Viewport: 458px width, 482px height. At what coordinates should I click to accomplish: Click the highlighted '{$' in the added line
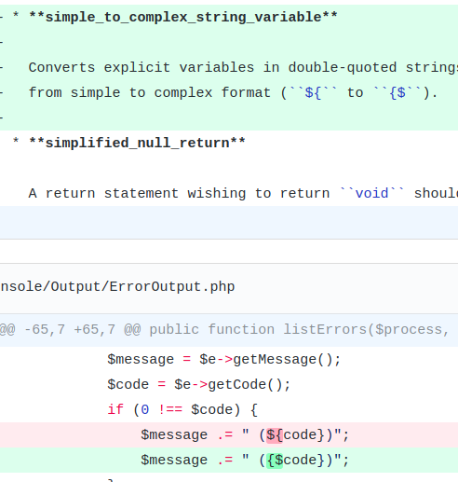275,460
